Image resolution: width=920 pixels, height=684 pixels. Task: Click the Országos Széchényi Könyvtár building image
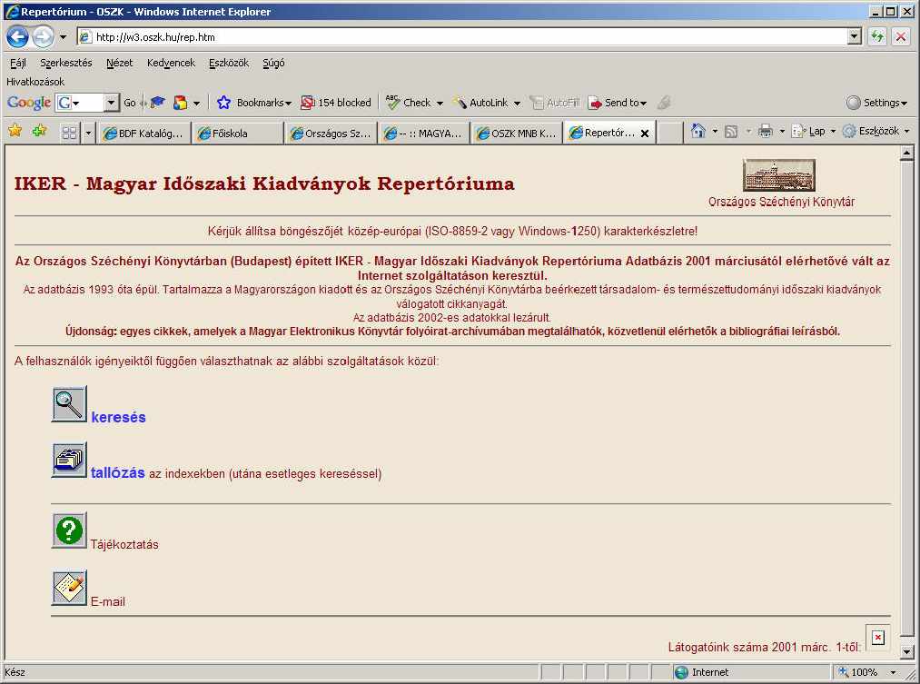[779, 174]
